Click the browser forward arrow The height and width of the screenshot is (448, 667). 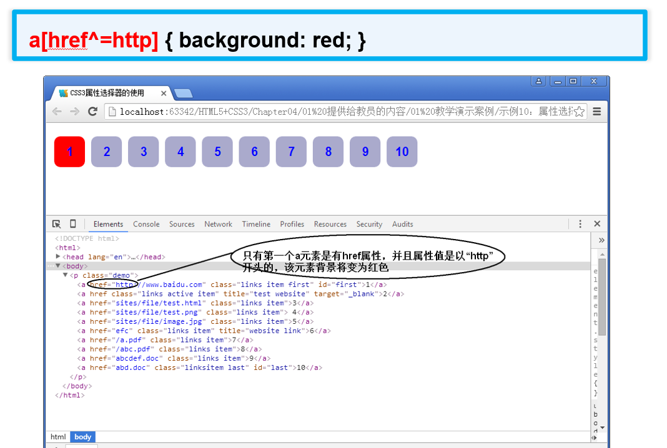[74, 111]
